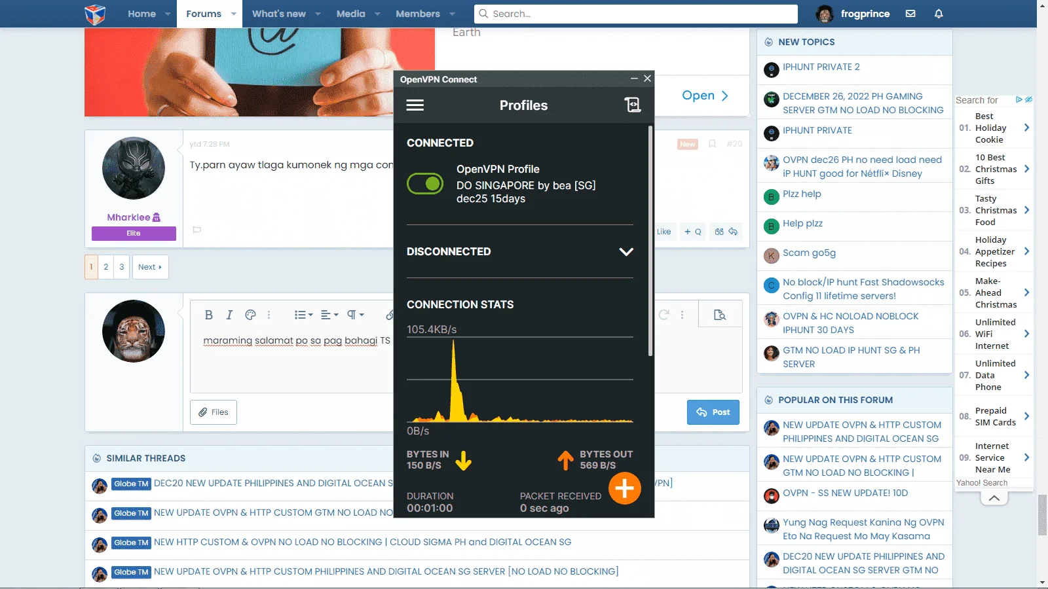
Task: Click the arrow beside Prepaid SIM Cards
Action: 1026,416
